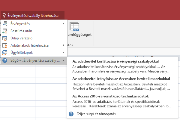Viewport: 180px width, 120px height.
Task: Open Teljes súgó és támogatás
Action: (122, 114)
